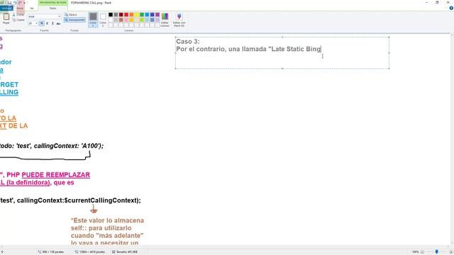
Task: Click the Undo arrow in the title bar
Action: click(15, 3)
